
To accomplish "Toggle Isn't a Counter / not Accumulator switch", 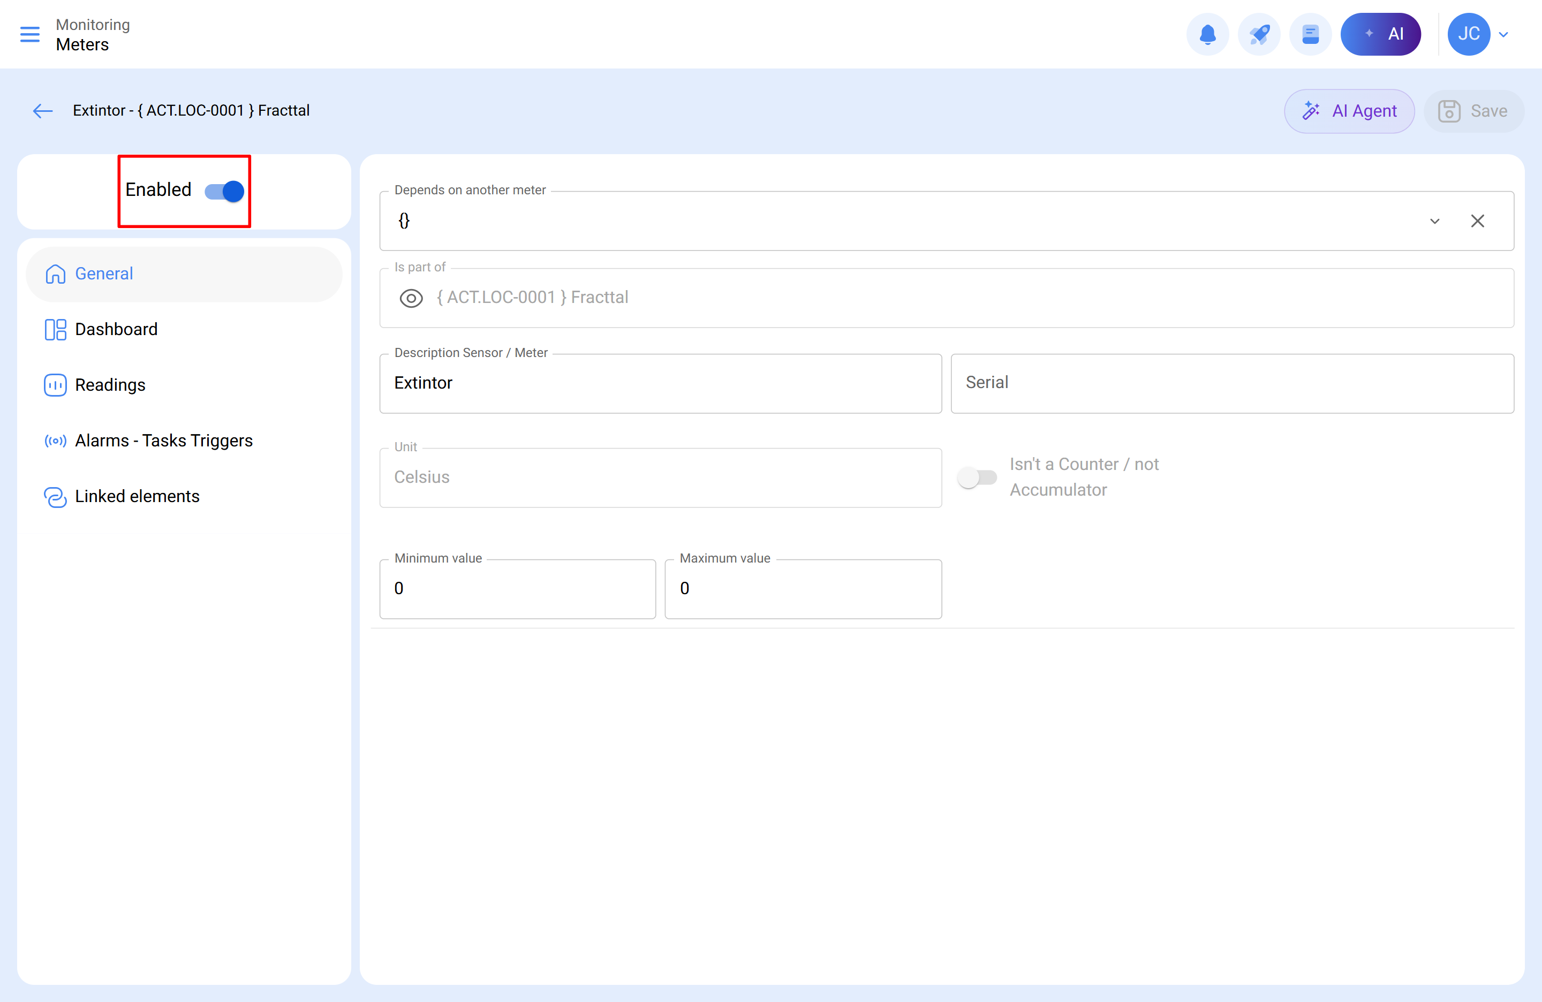I will [977, 477].
